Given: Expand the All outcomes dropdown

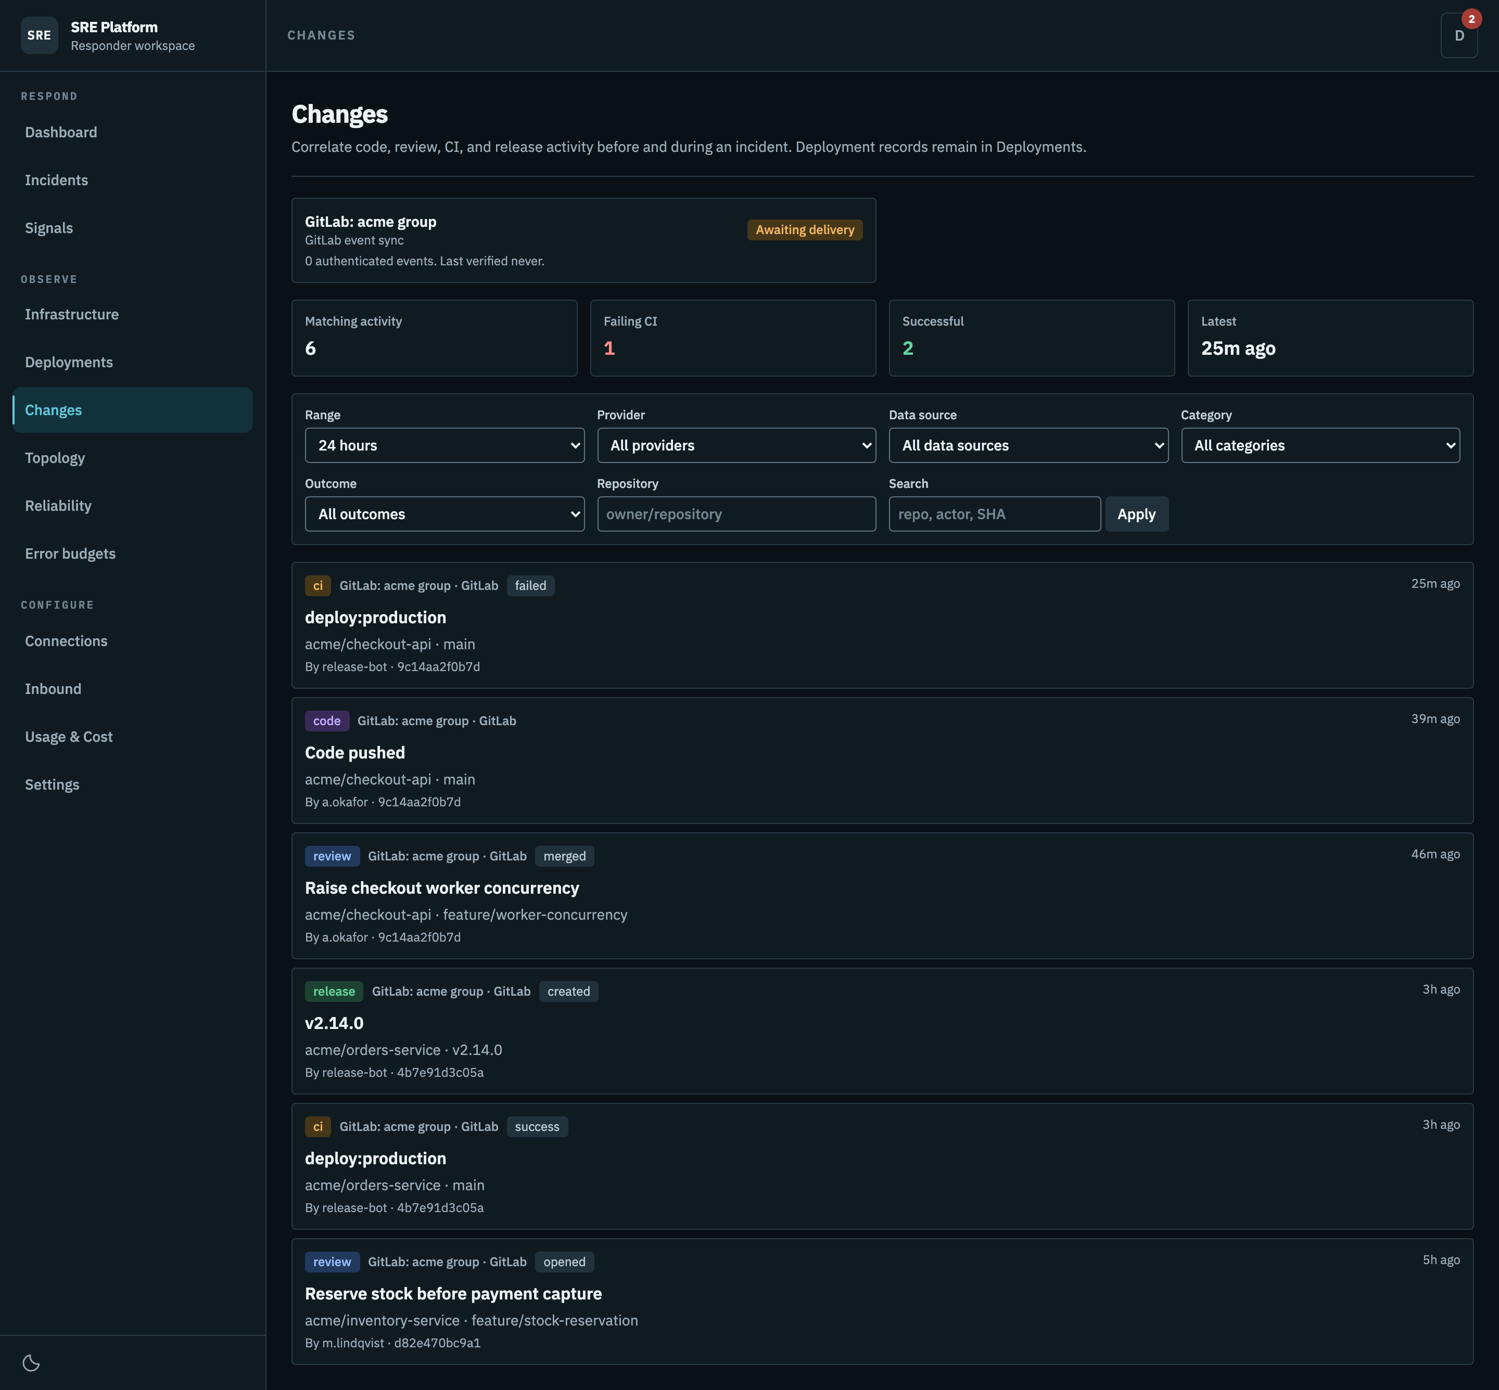Looking at the screenshot, I should 444,514.
